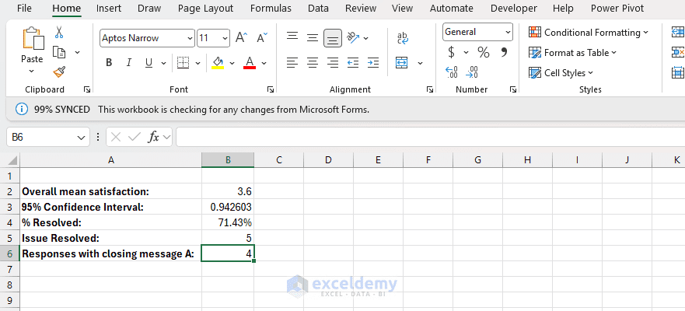The height and width of the screenshot is (311, 685).
Task: Decrease indent icon
Action: click(x=353, y=63)
